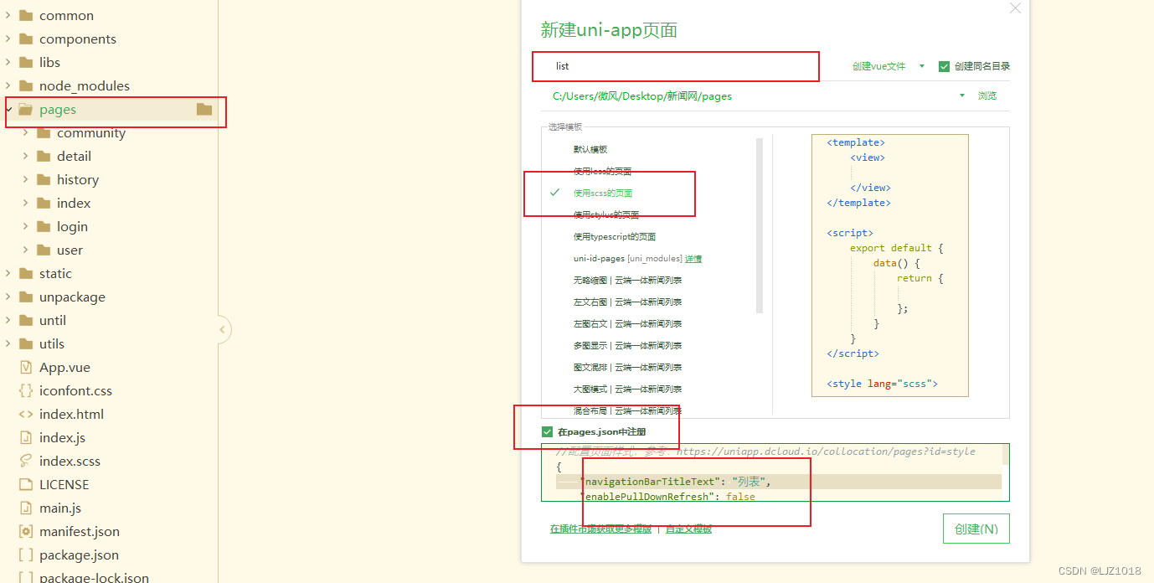Click the App.vue file icon

[x=25, y=367]
